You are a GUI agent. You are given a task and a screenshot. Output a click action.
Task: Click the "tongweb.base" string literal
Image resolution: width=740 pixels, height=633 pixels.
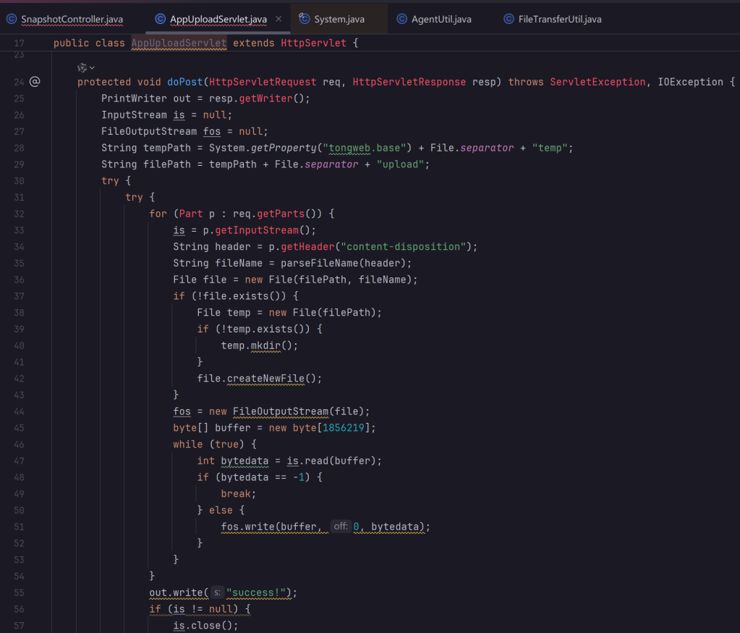pos(367,148)
